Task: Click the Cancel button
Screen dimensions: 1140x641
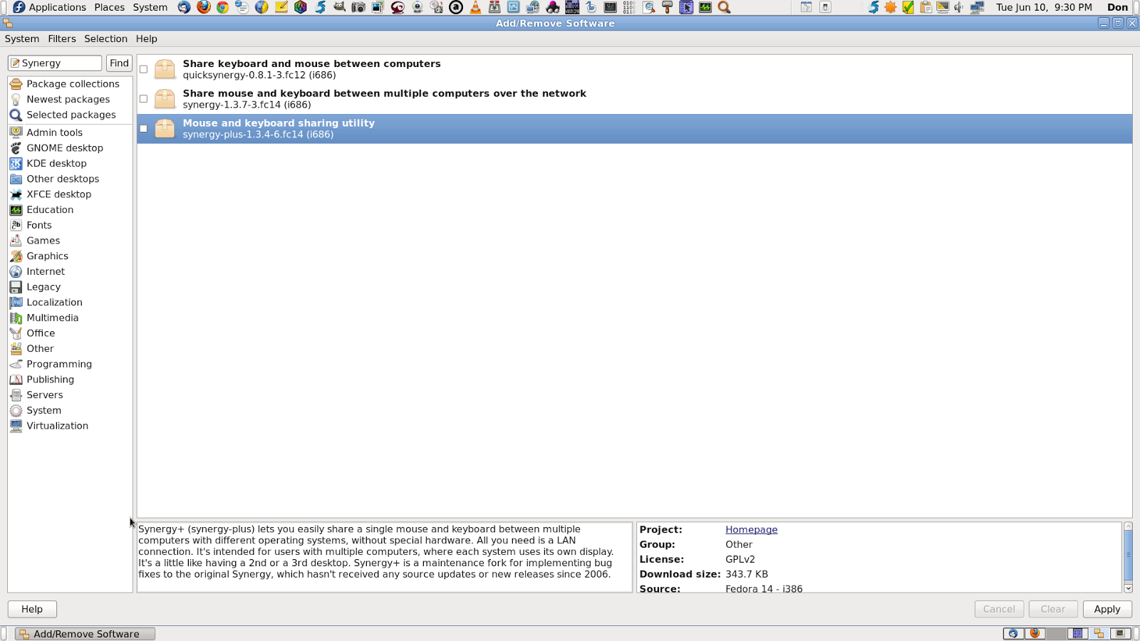Action: pyautogui.click(x=999, y=609)
